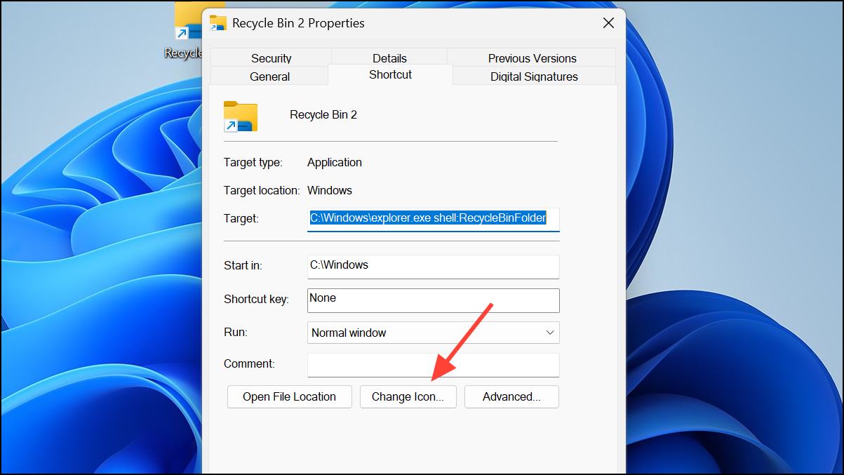Click the large Recycle Bin 2 shortcut icon
The width and height of the screenshot is (844, 475).
pyautogui.click(x=241, y=116)
